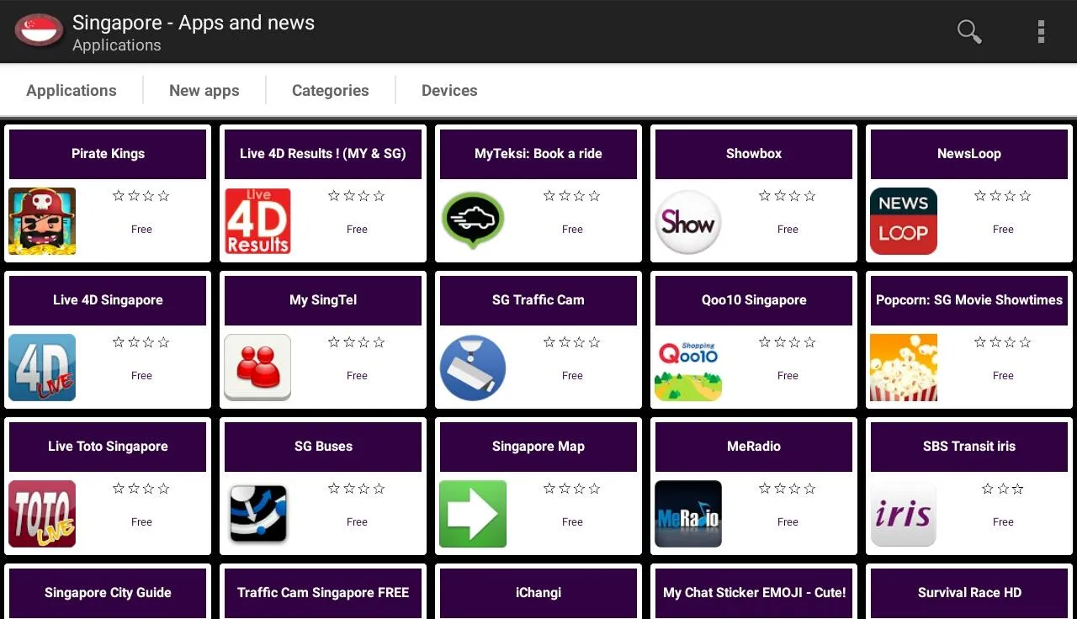Open the Devices tab
This screenshot has width=1077, height=619.
coord(449,90)
